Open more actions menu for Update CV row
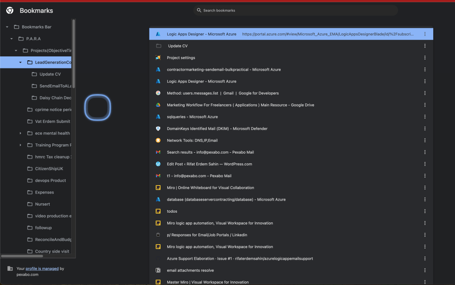Image resolution: width=455 pixels, height=285 pixels. pyautogui.click(x=425, y=46)
